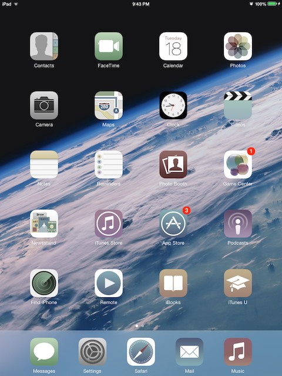282x376 pixels.
Task: Tap the iPad label in status bar
Action: tap(6, 4)
